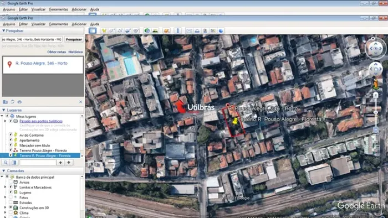Collapse the Lugares panel
This screenshot has width=388, height=218.
(3, 110)
